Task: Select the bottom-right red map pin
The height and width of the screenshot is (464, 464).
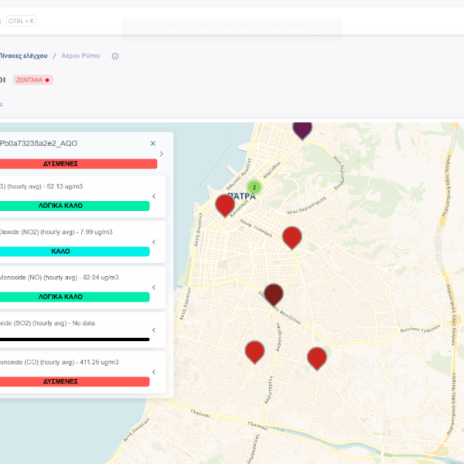Action: [316, 357]
